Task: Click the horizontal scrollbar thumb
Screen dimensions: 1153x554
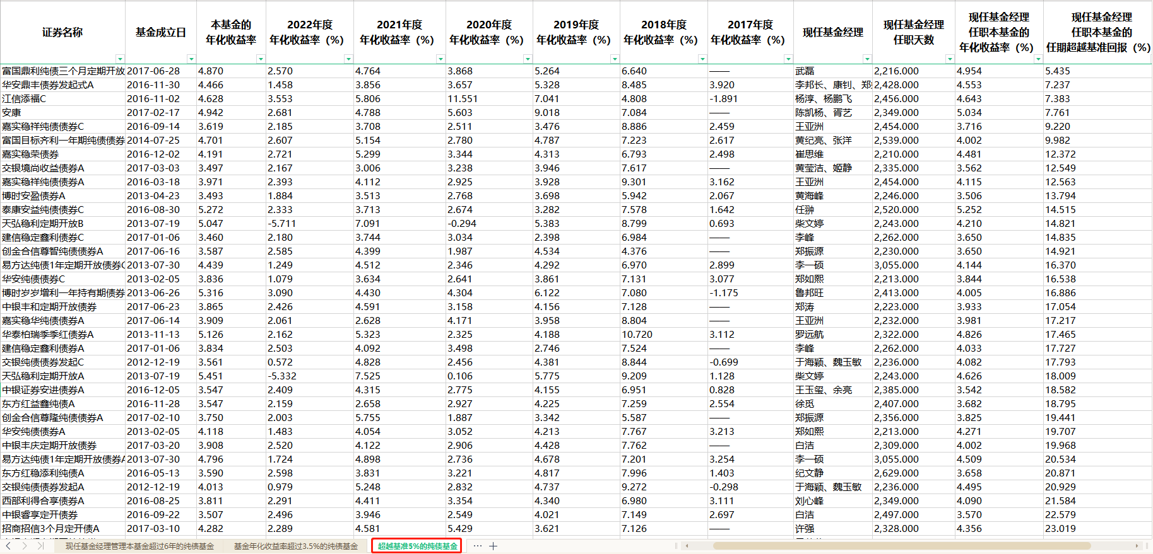Action: tap(902, 546)
